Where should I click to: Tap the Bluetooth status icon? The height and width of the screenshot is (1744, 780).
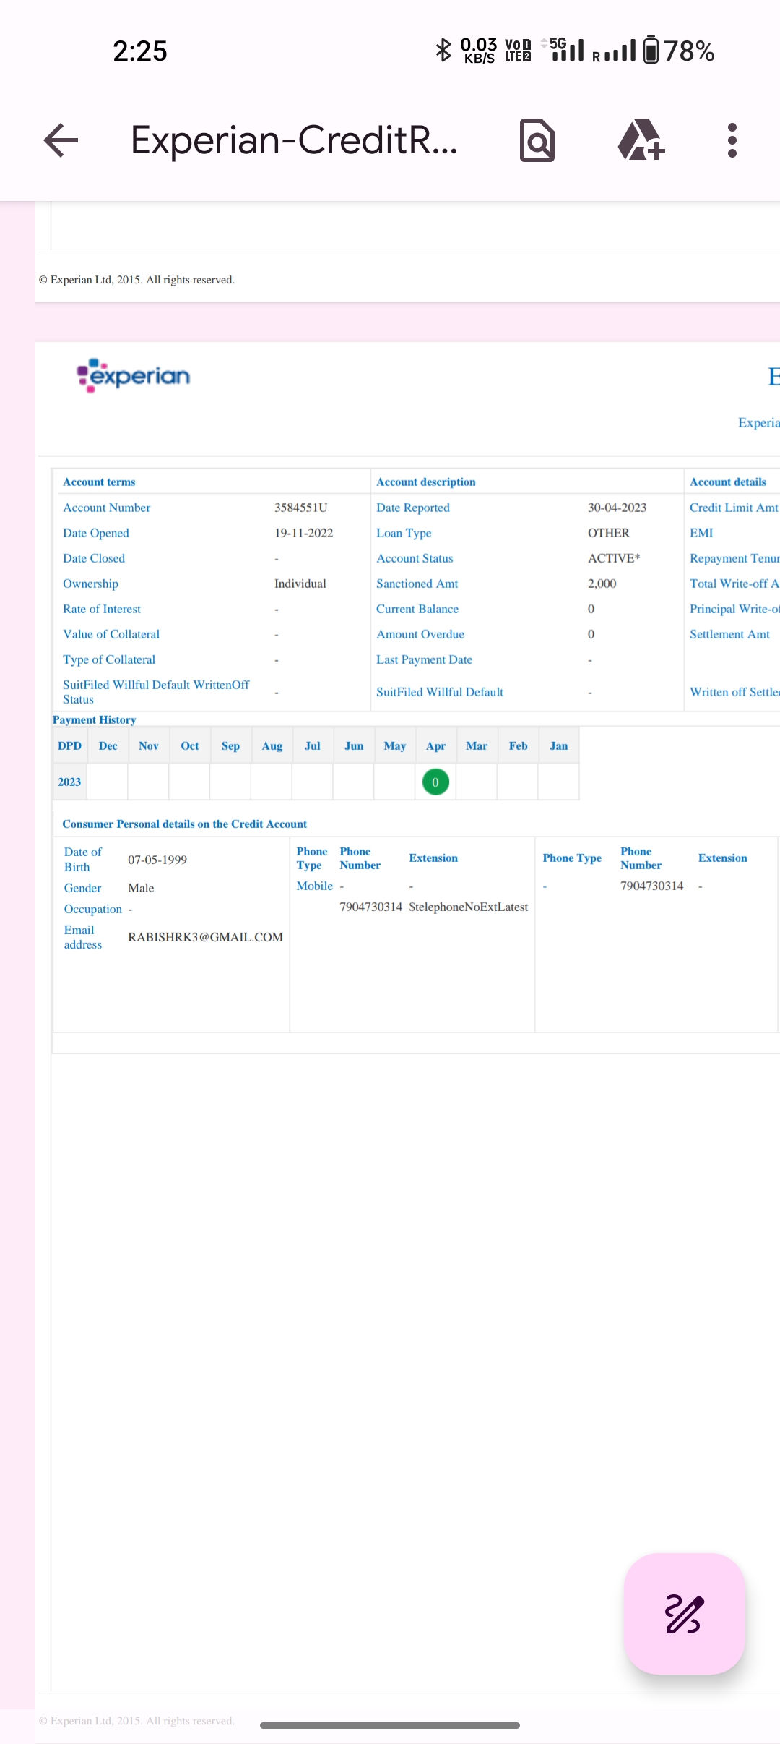tap(443, 51)
